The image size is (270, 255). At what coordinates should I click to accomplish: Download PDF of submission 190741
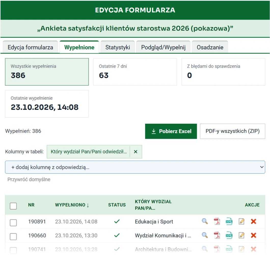217,249
